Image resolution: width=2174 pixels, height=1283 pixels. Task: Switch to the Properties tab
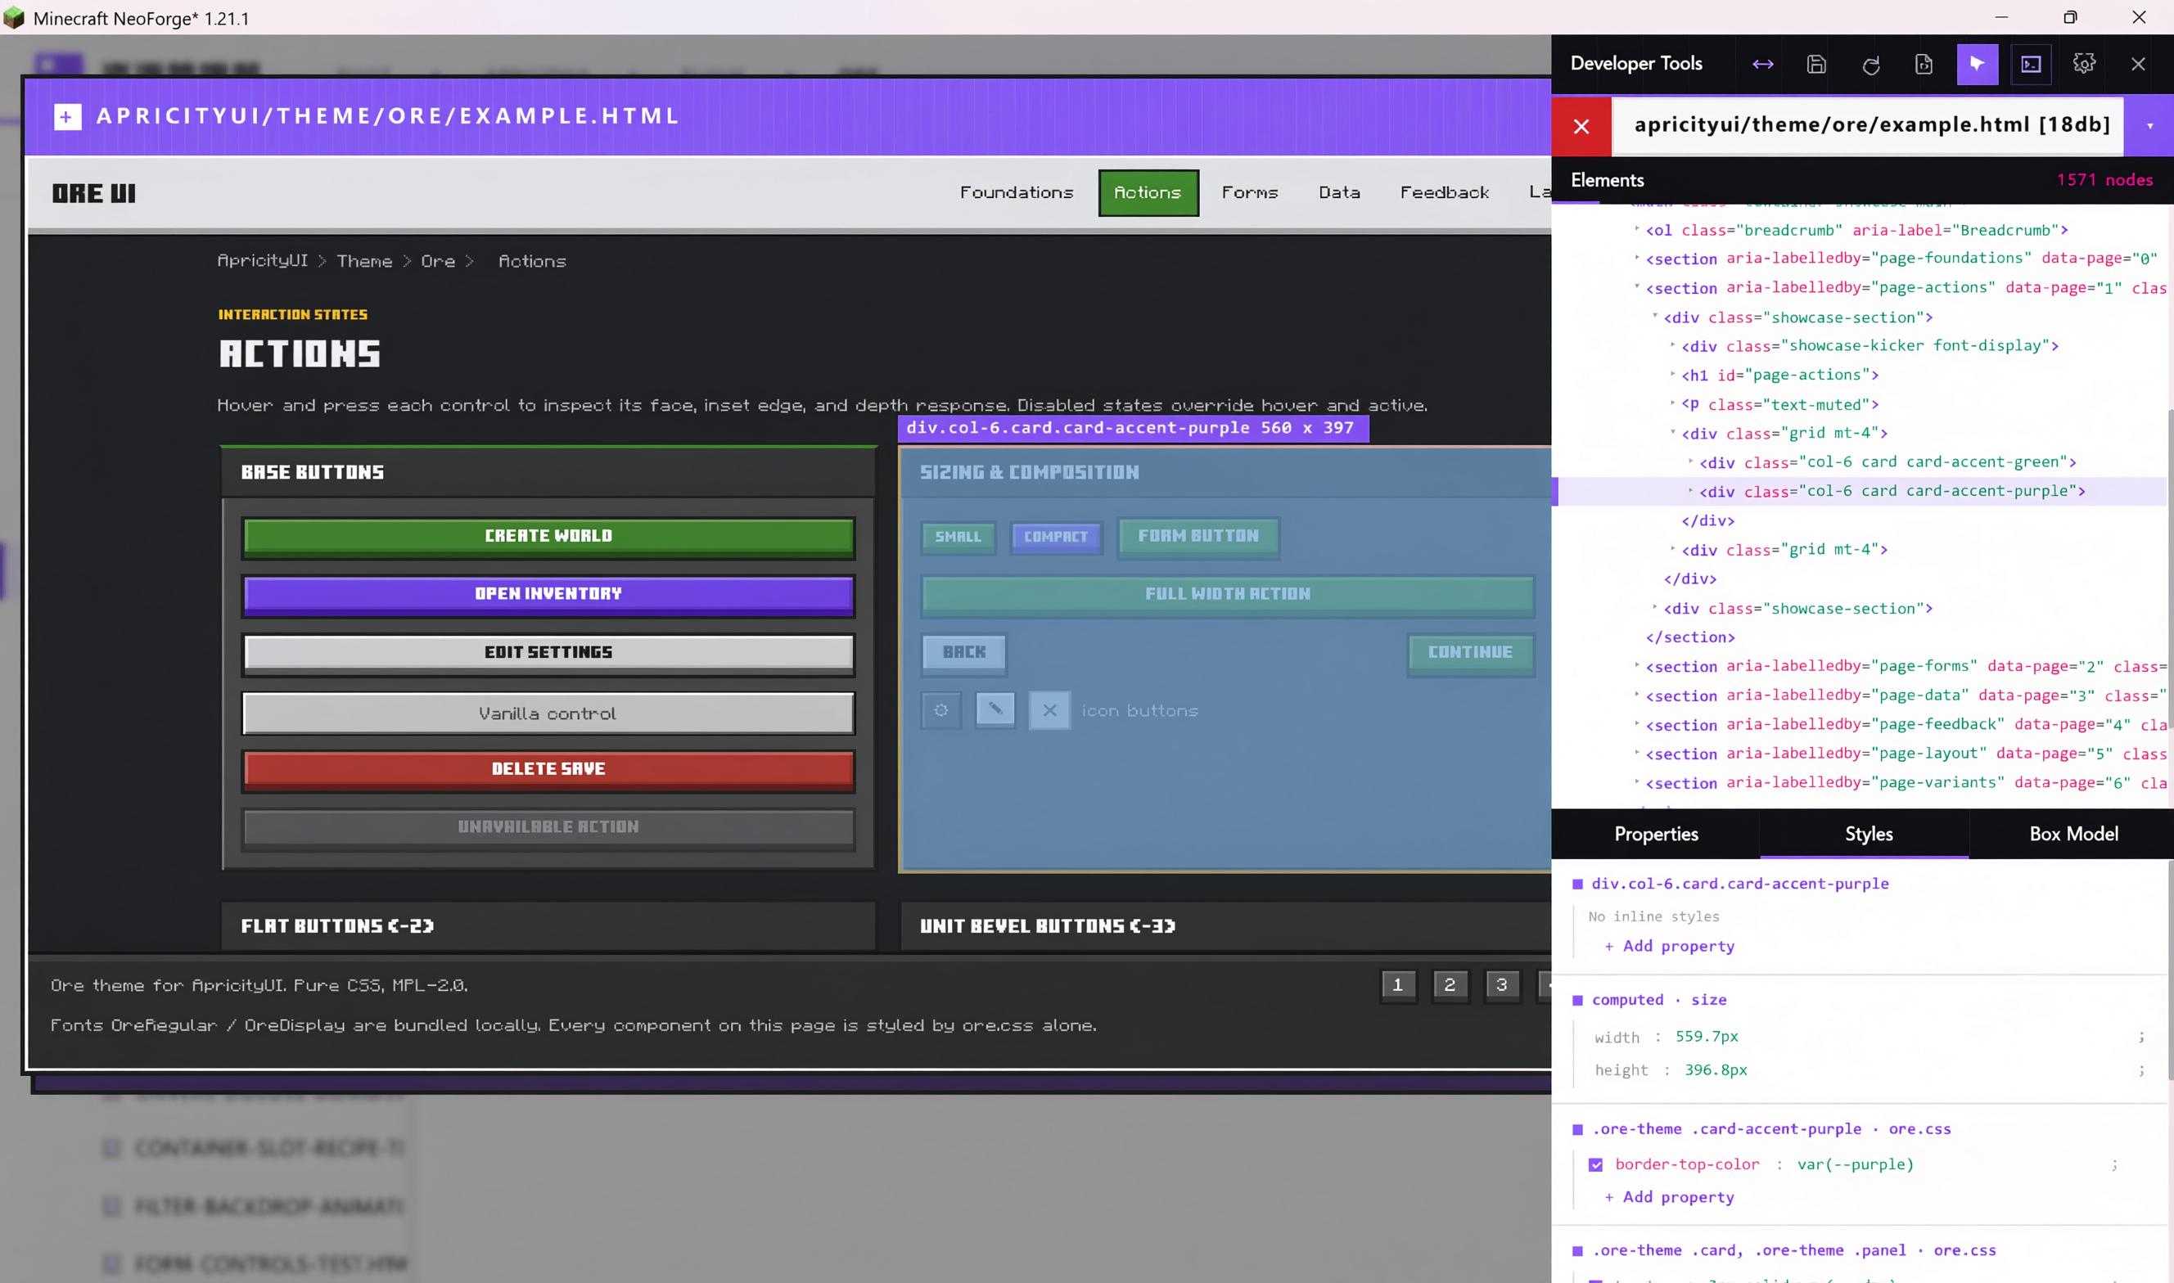[1655, 835]
